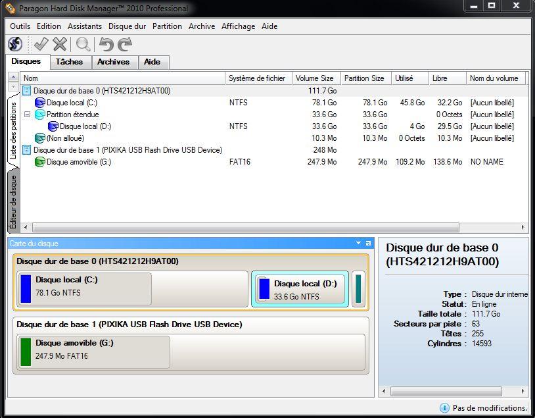Click the blue partition icon of Disque local (C:)
Viewport: 535px width, 418px height.
pos(40,103)
